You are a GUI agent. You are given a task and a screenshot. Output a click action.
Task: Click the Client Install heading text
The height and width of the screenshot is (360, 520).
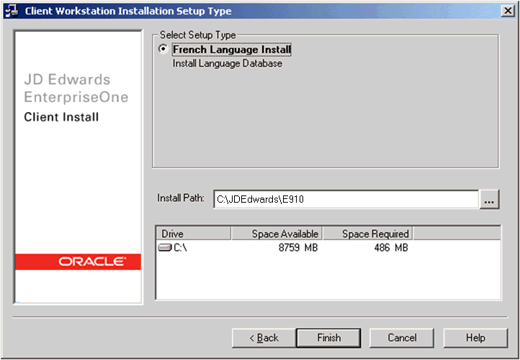pyautogui.click(x=61, y=117)
